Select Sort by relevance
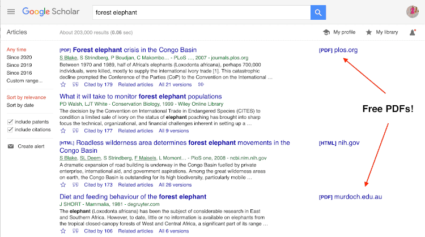The height and width of the screenshot is (237, 425). coord(26,97)
